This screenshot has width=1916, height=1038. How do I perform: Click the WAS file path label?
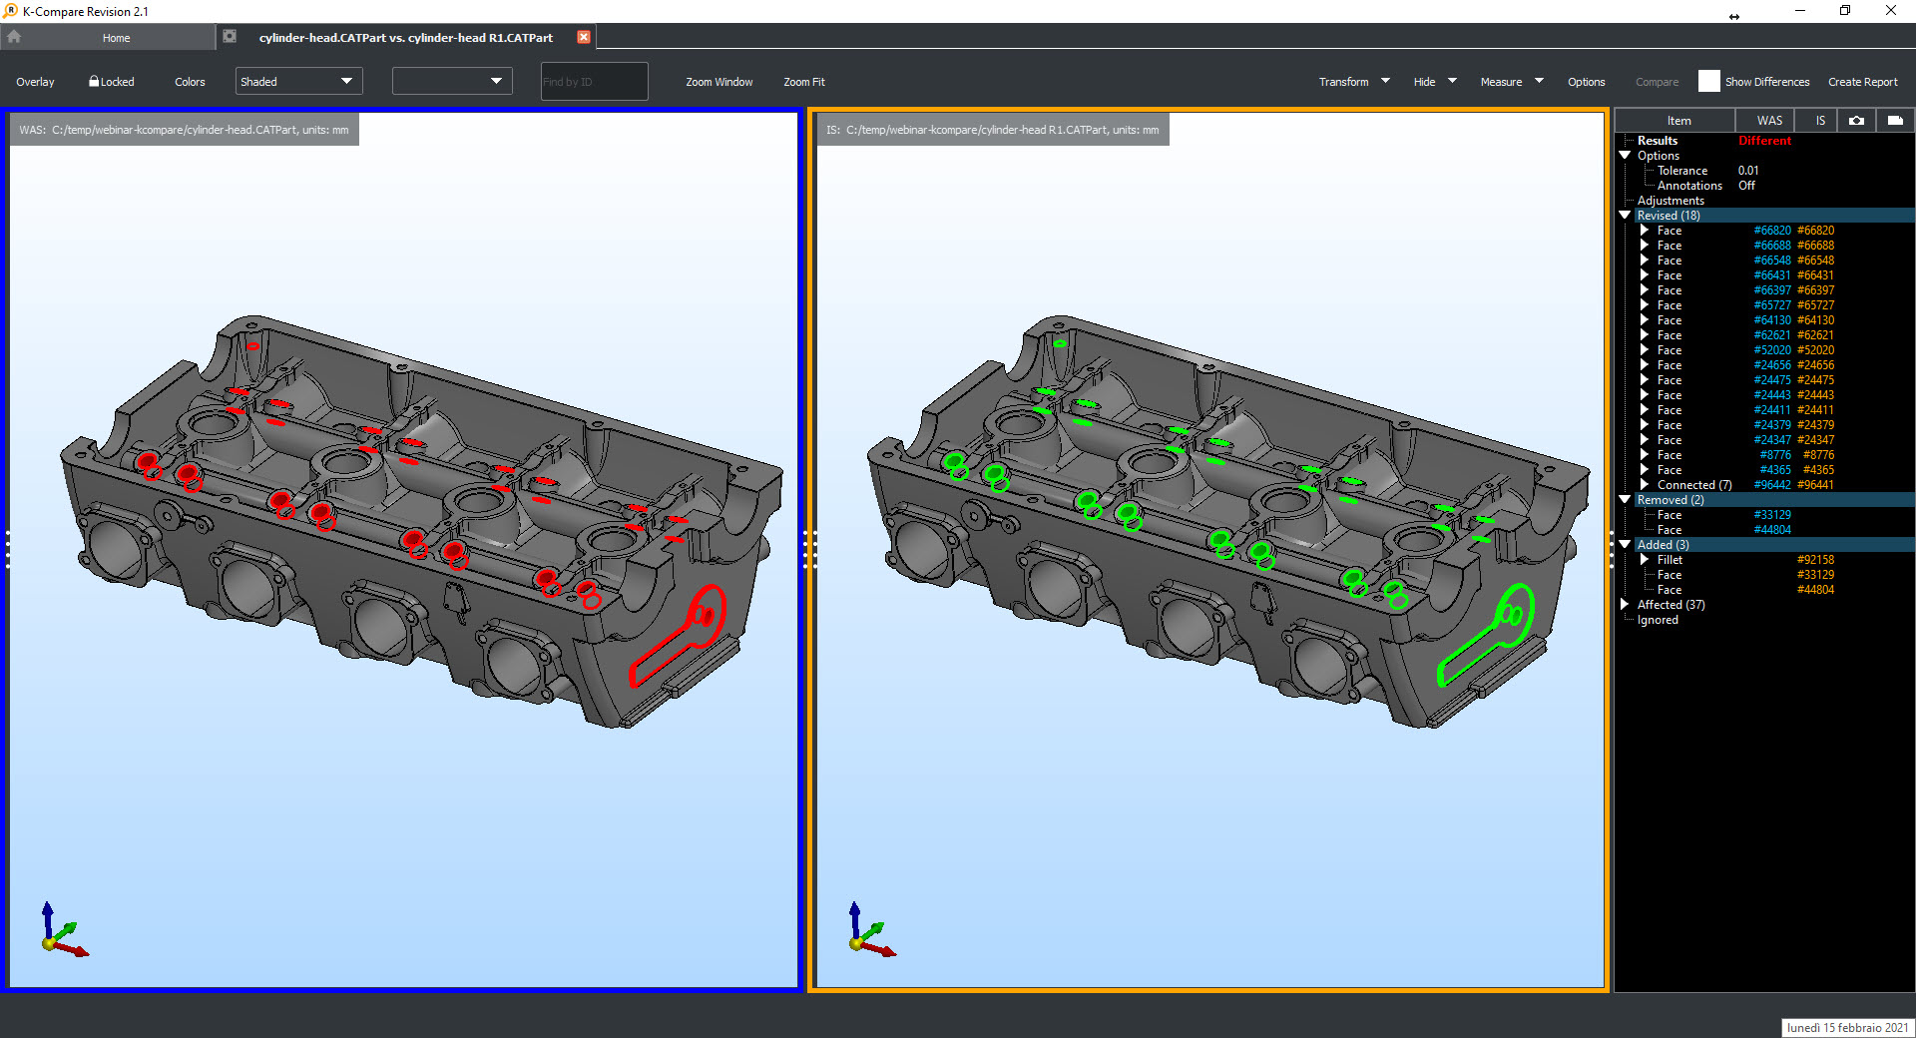(x=184, y=130)
